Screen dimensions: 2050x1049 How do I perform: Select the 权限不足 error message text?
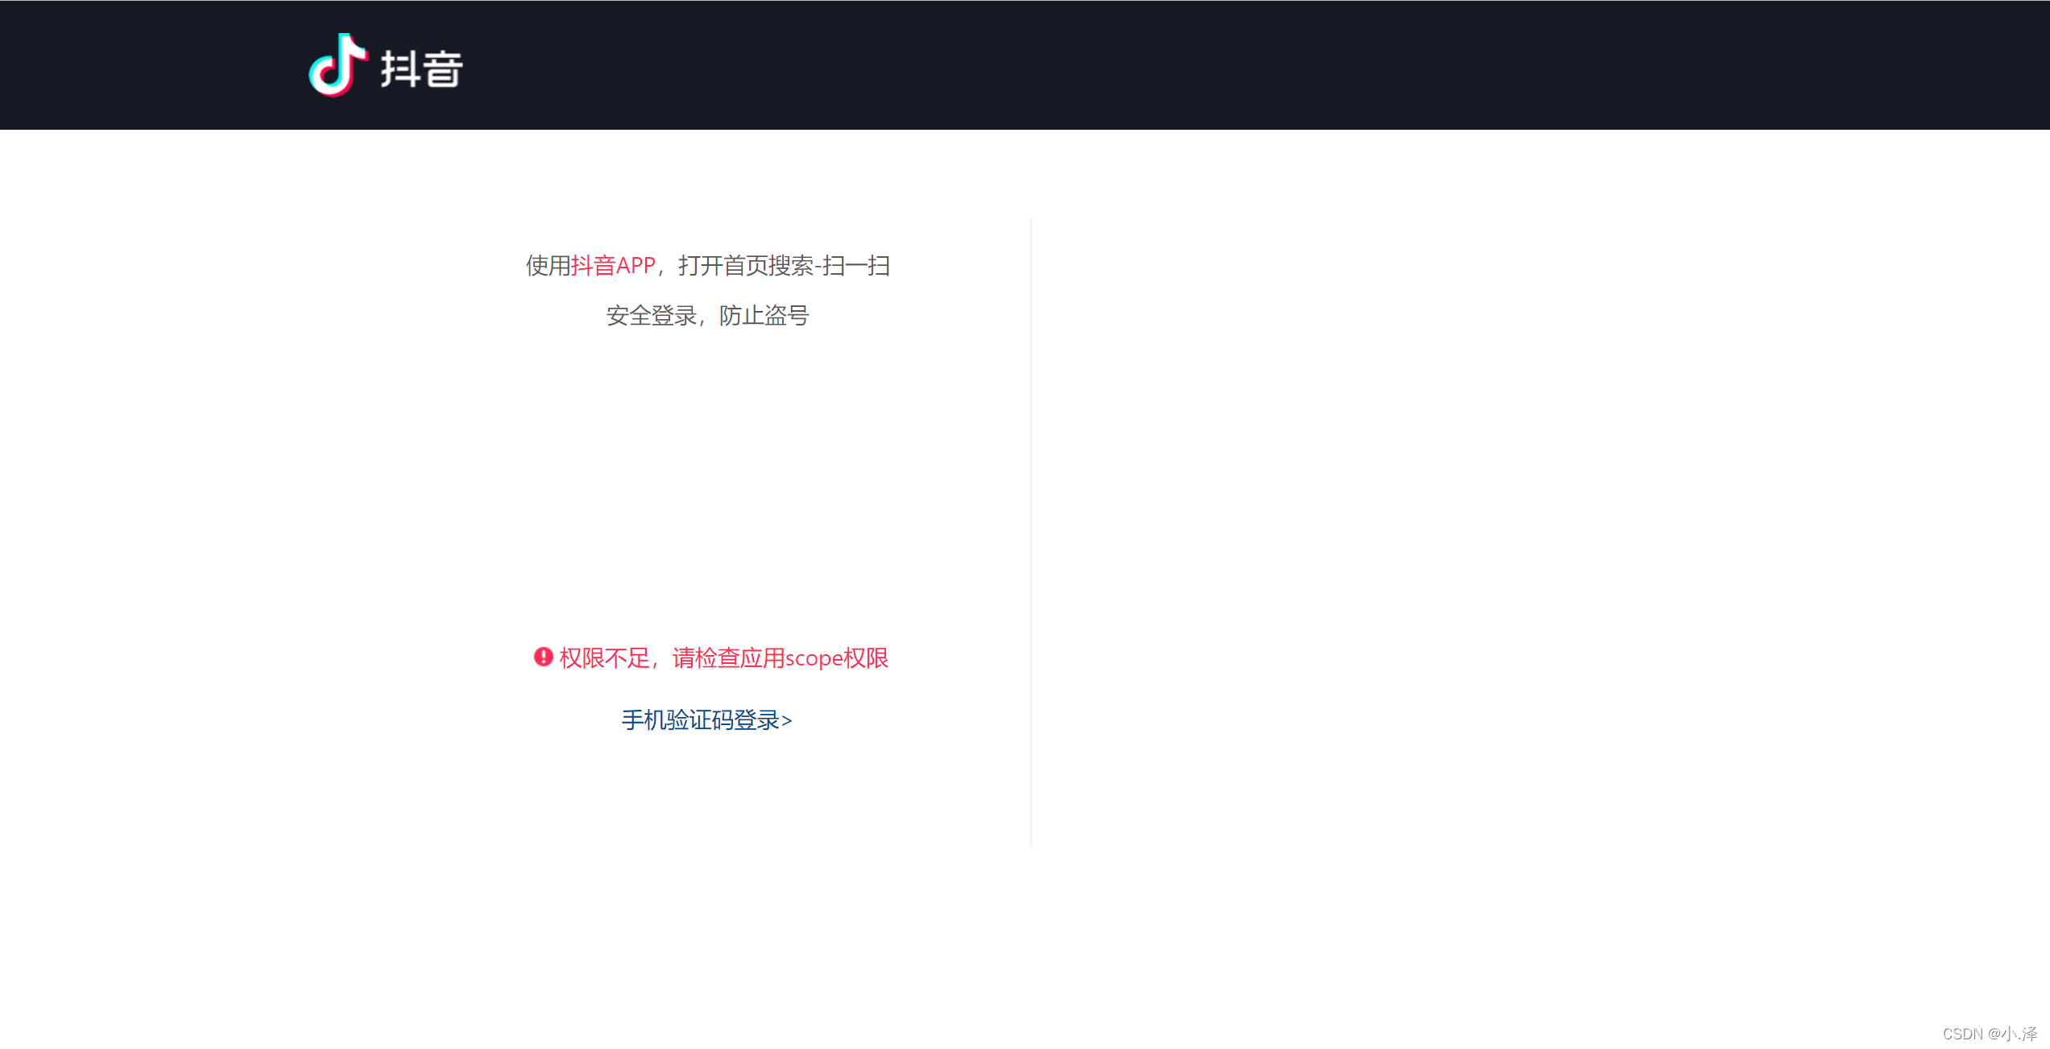(604, 658)
